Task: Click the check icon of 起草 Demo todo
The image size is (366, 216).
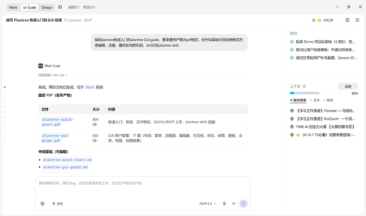Action: [292, 42]
